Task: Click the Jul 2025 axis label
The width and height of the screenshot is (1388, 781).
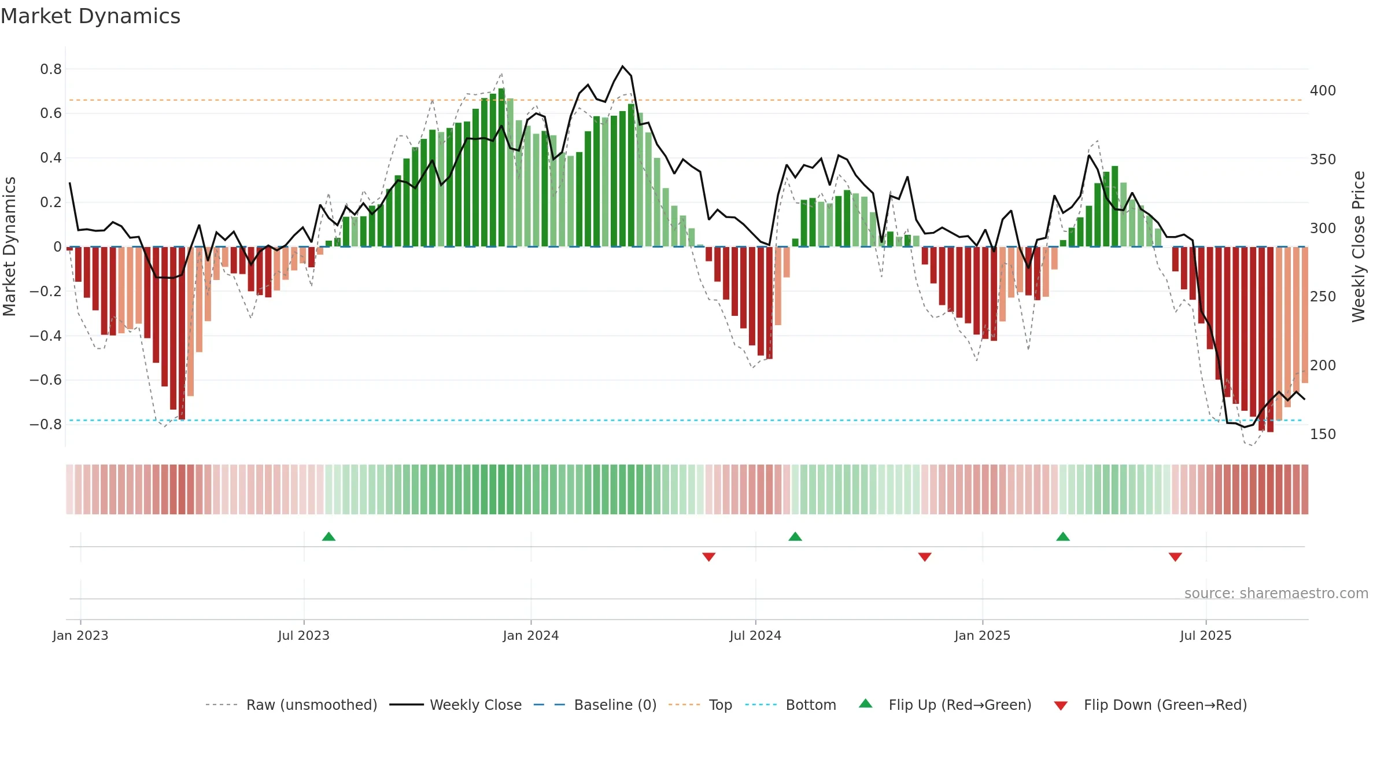Action: pyautogui.click(x=1206, y=635)
